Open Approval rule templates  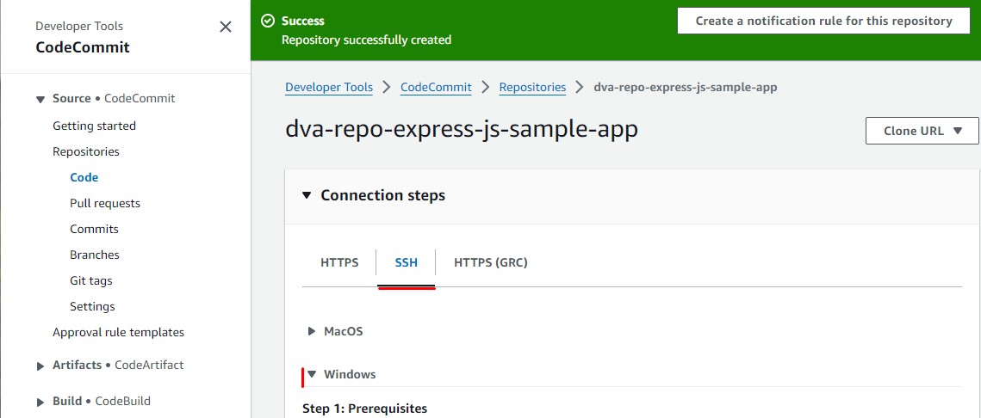(118, 332)
